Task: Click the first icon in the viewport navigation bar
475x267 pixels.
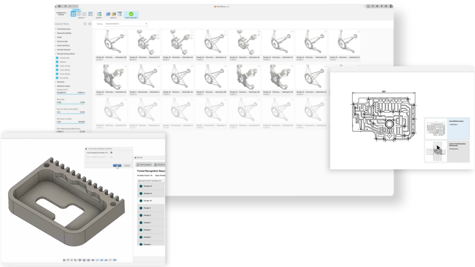Action: [x=65, y=260]
